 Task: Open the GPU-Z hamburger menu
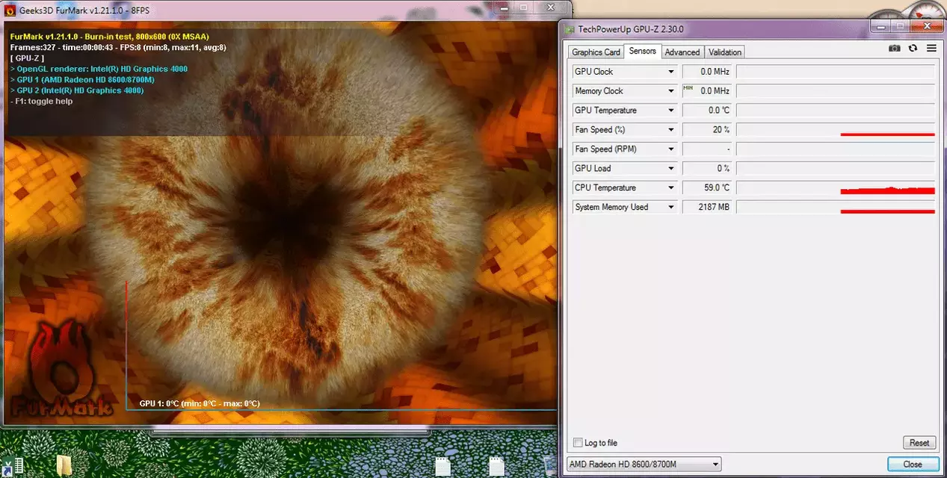(x=931, y=48)
